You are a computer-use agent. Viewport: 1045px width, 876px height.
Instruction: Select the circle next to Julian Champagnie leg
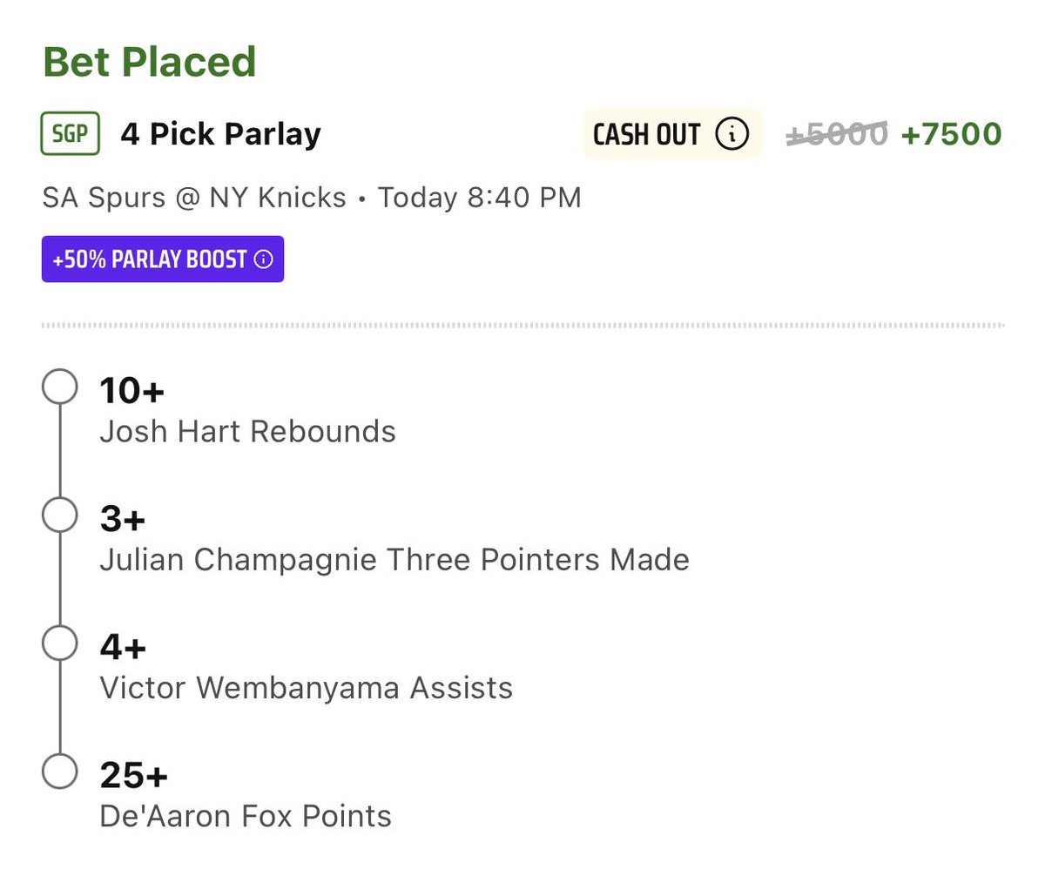[x=60, y=515]
